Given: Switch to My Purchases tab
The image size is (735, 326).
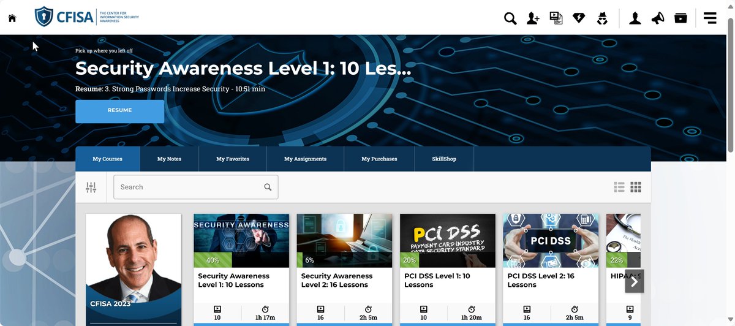Looking at the screenshot, I should click(x=379, y=159).
